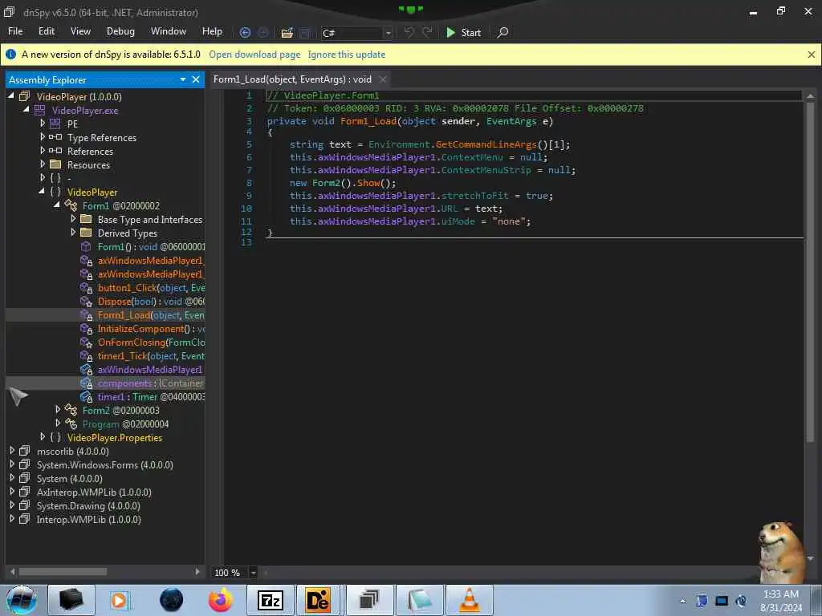Image resolution: width=822 pixels, height=616 pixels.
Task: Collapse the VideoPlayer.exe module node
Action: coord(26,109)
